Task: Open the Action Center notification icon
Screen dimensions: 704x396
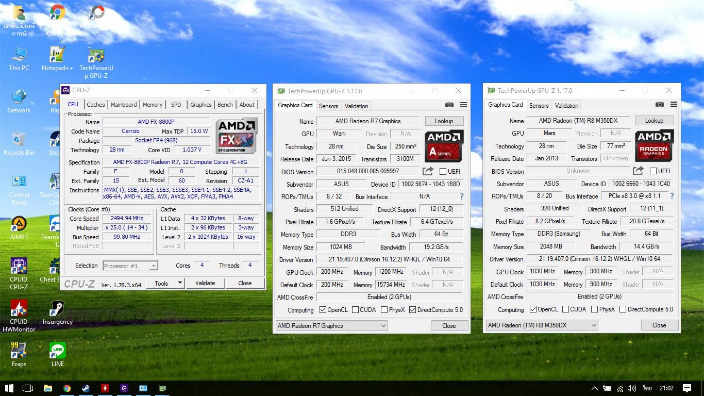Action: click(x=686, y=388)
